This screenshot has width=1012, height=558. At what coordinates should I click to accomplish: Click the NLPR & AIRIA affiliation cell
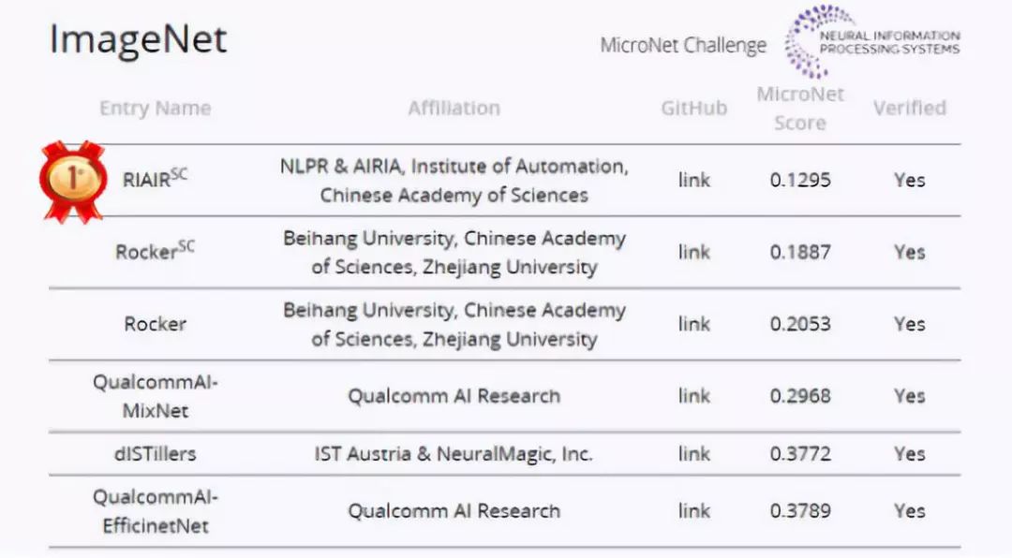pos(454,180)
